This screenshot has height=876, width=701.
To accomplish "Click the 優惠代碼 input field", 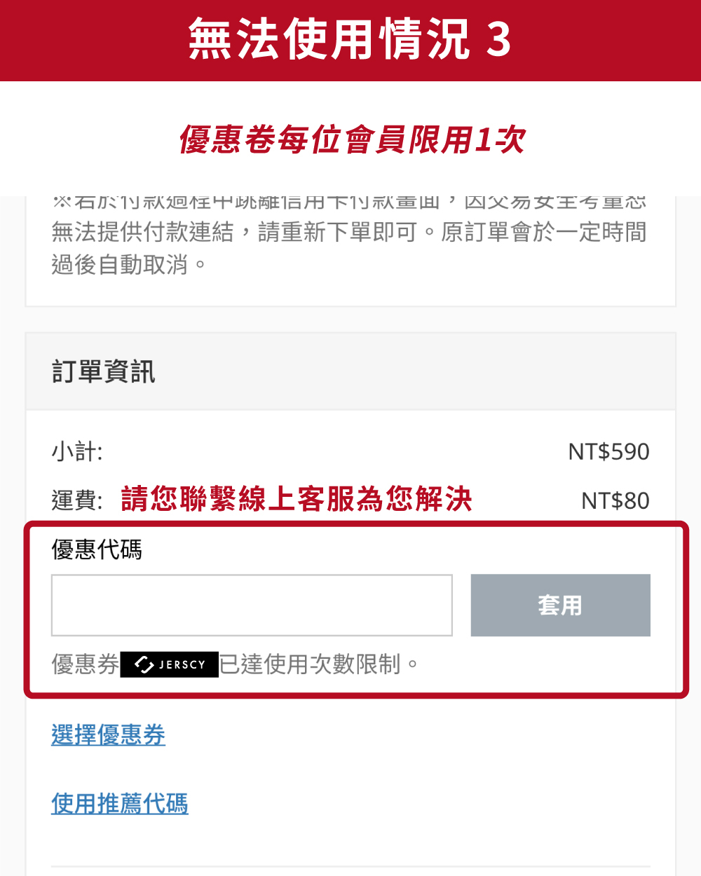I will (x=252, y=605).
